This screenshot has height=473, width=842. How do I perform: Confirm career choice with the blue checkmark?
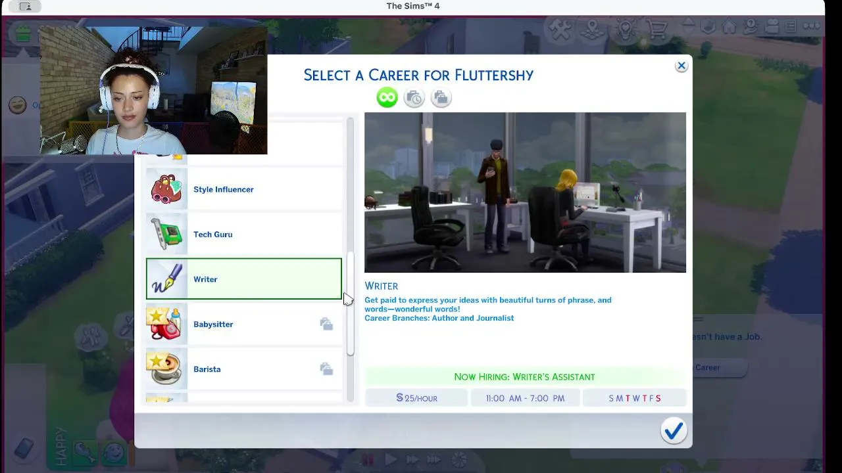[x=674, y=431]
